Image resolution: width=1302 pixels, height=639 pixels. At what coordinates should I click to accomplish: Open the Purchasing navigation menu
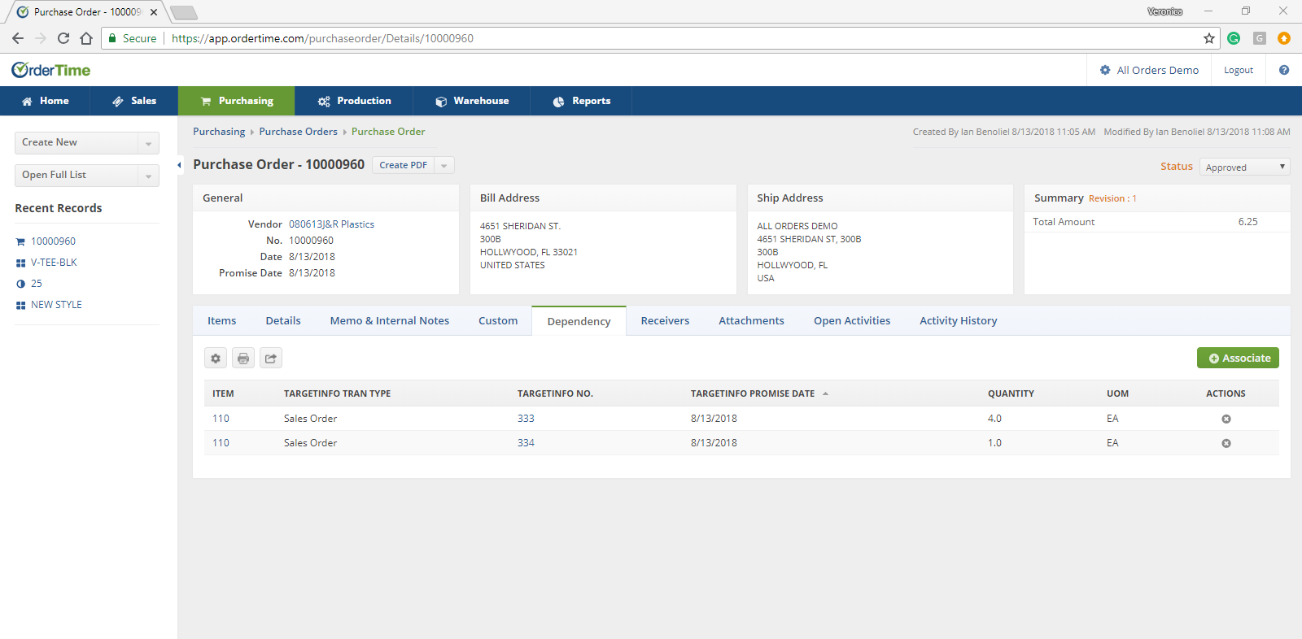click(237, 101)
